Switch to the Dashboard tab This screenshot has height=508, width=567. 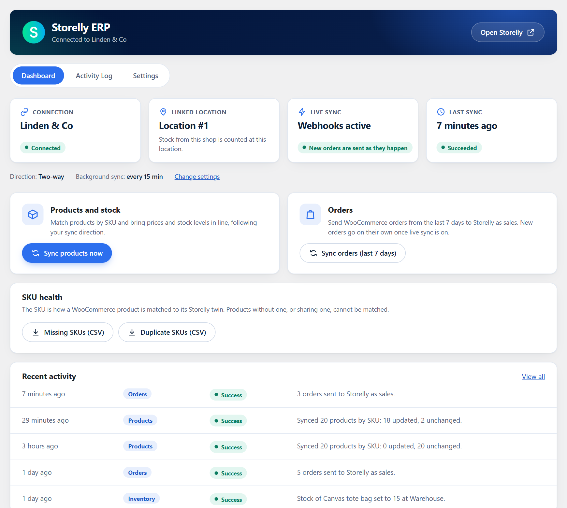pyautogui.click(x=38, y=76)
